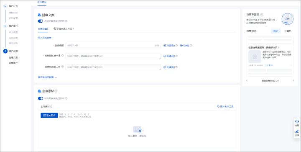The height and width of the screenshot is (152, 301).
Task: Switch preview to 移动 tab
Action: click(275, 31)
